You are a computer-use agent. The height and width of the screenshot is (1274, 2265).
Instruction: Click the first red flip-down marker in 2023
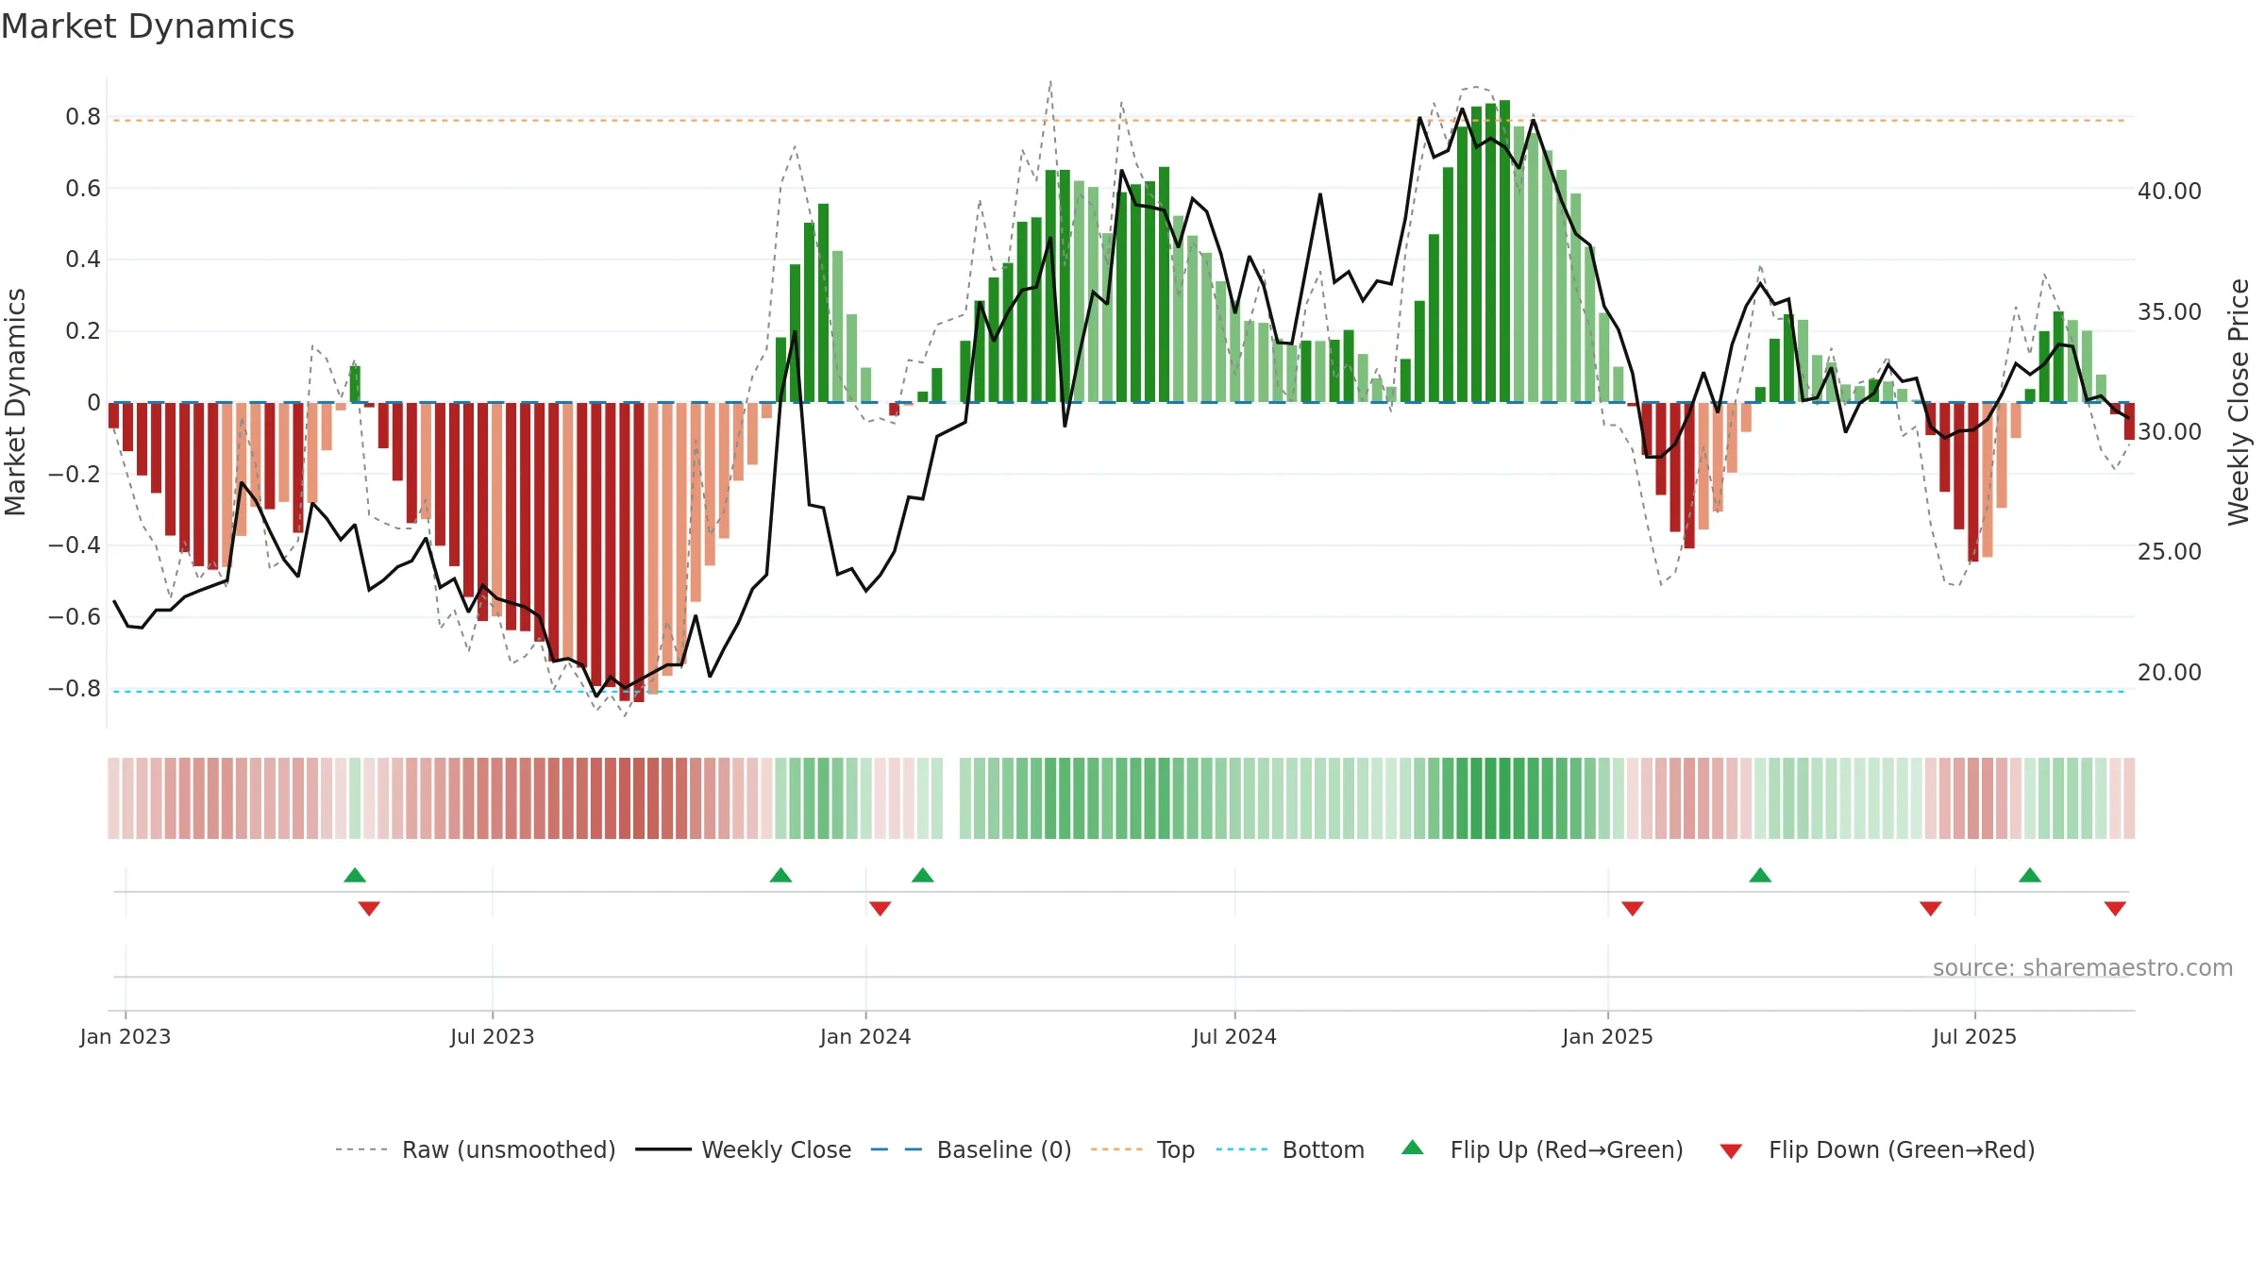(x=369, y=908)
